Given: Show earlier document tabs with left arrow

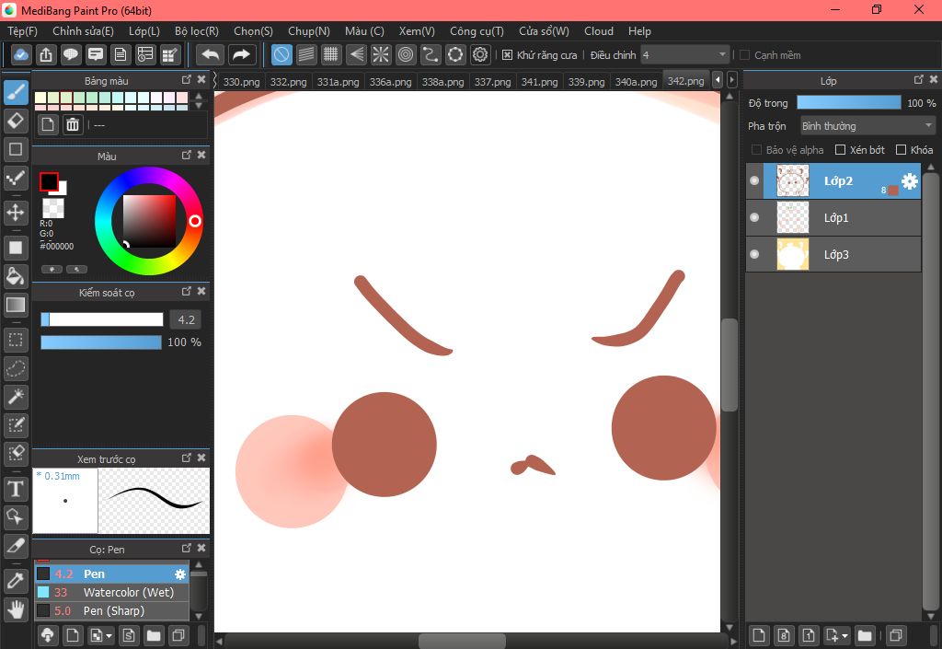Looking at the screenshot, I should click(718, 80).
